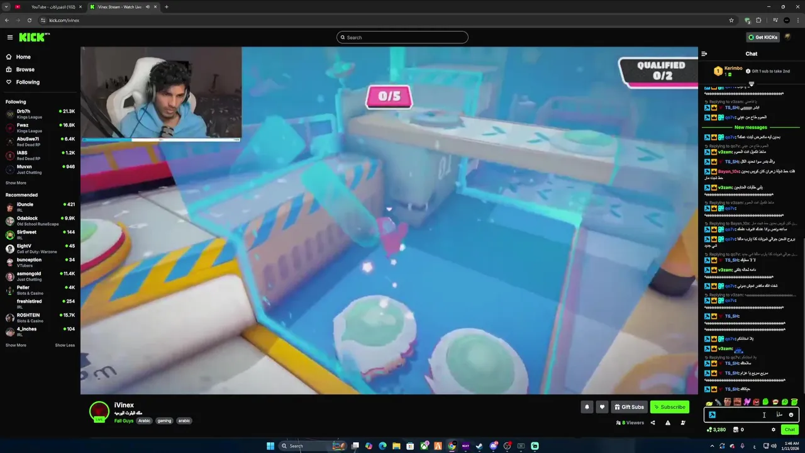Image resolution: width=805 pixels, height=453 pixels.
Task: Open recommended channel bunception
Action: click(x=40, y=262)
